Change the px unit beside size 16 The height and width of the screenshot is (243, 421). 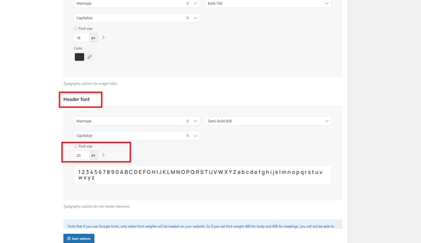coord(93,38)
